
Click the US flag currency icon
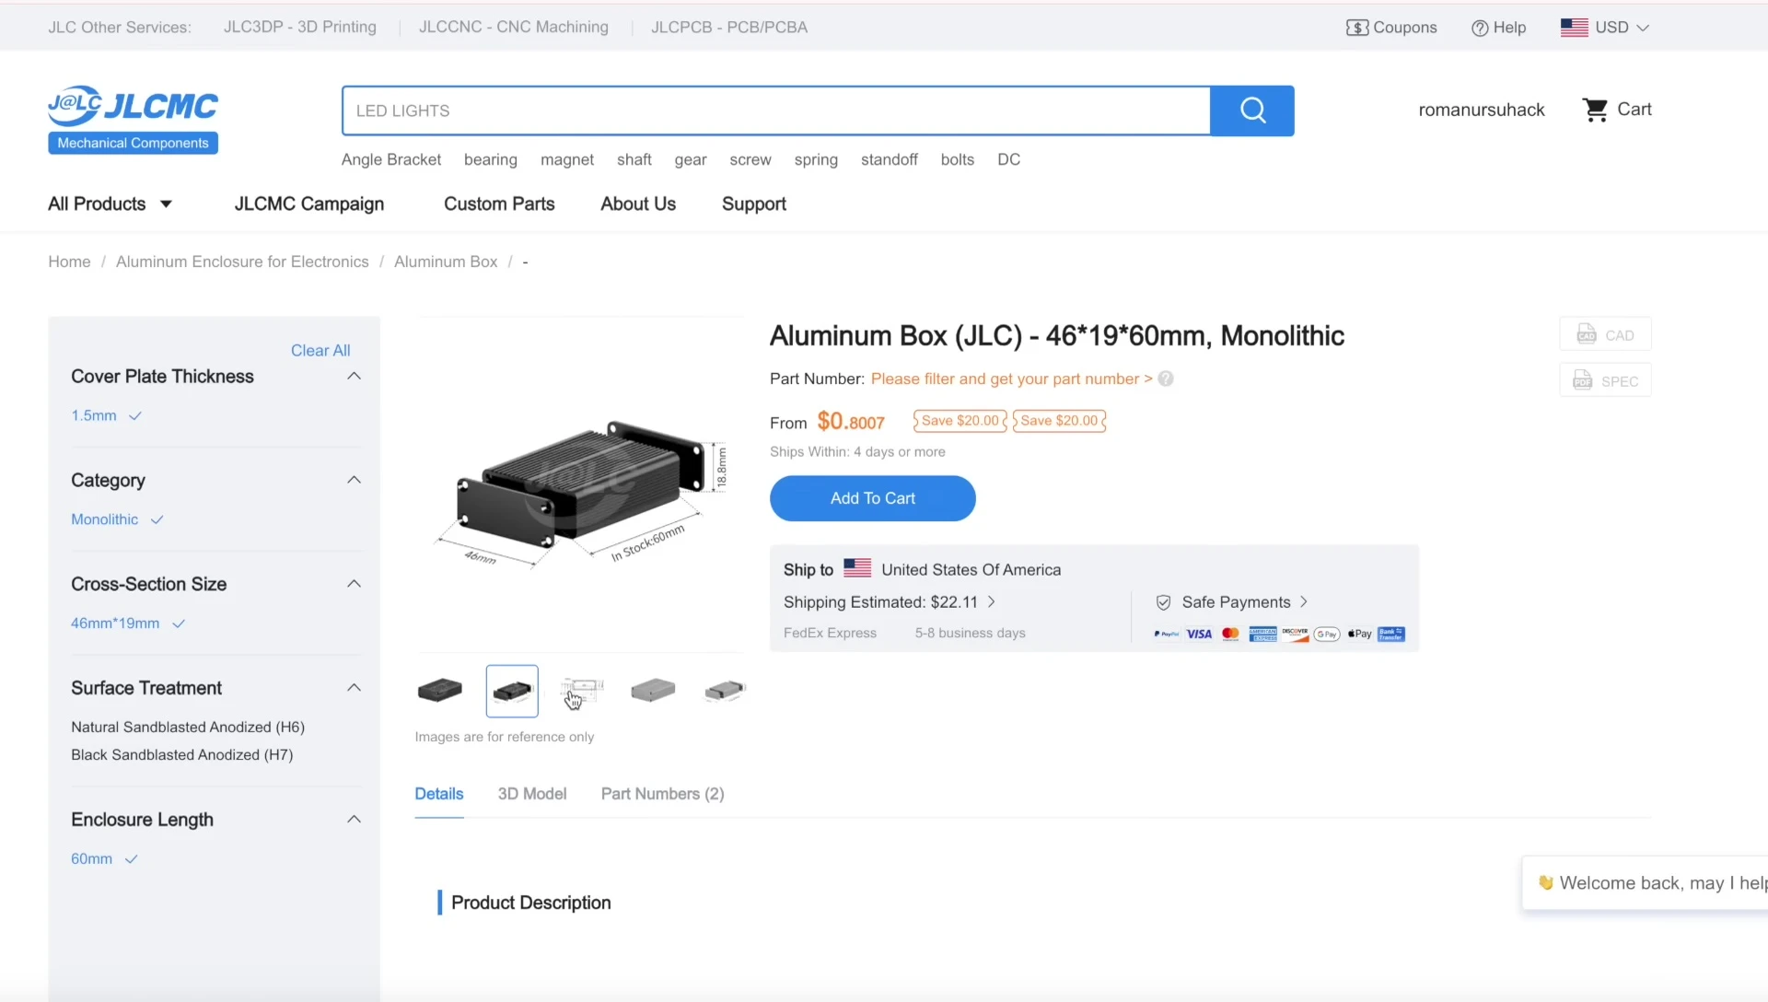[1574, 28]
